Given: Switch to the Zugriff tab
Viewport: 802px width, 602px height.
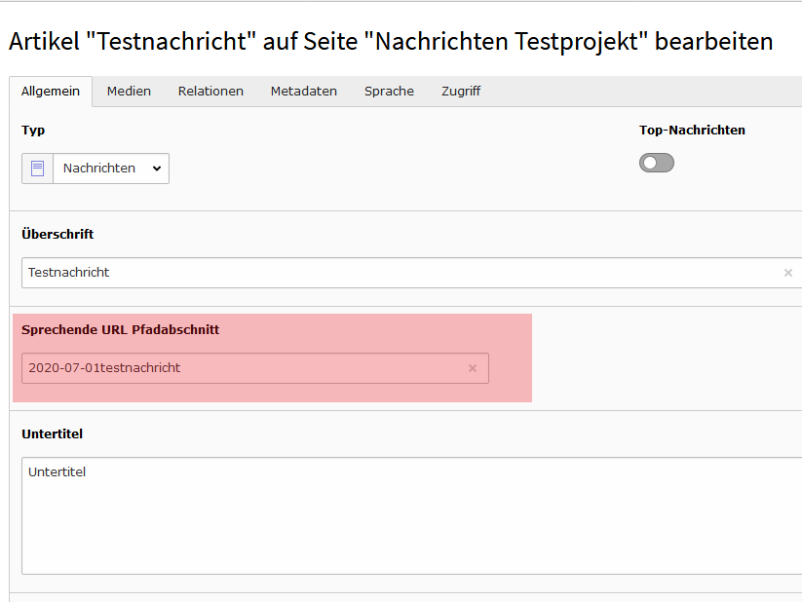Looking at the screenshot, I should pyautogui.click(x=460, y=92).
